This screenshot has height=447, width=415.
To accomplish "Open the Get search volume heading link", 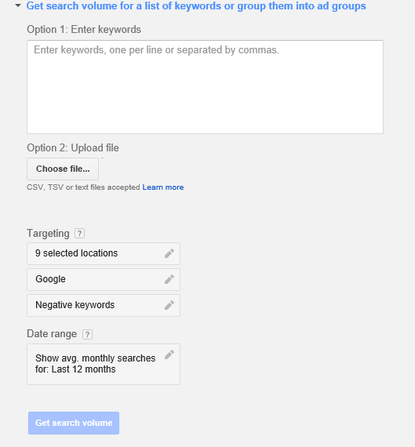I will pos(196,6).
